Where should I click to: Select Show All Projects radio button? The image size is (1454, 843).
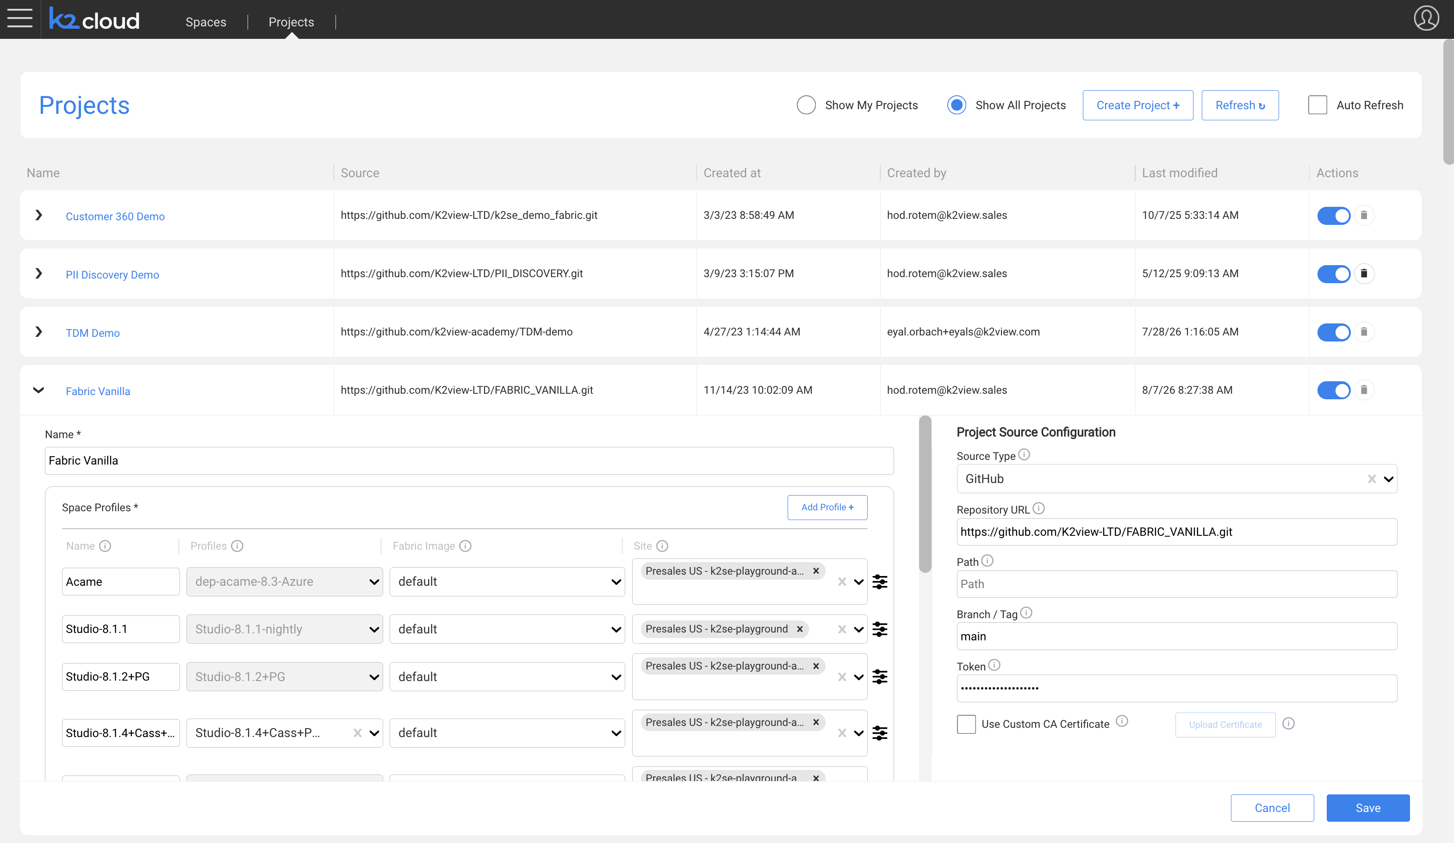point(957,105)
